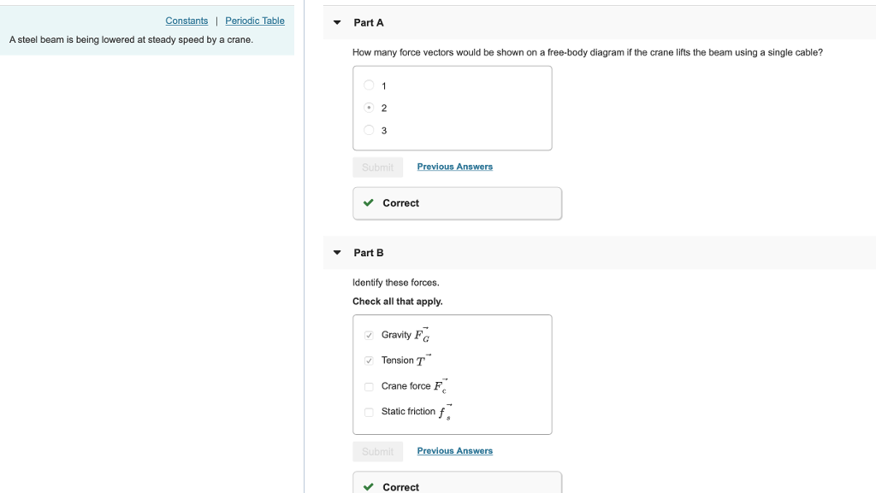The image size is (876, 493).
Task: Open the Periodic Table link
Action: pos(255,21)
